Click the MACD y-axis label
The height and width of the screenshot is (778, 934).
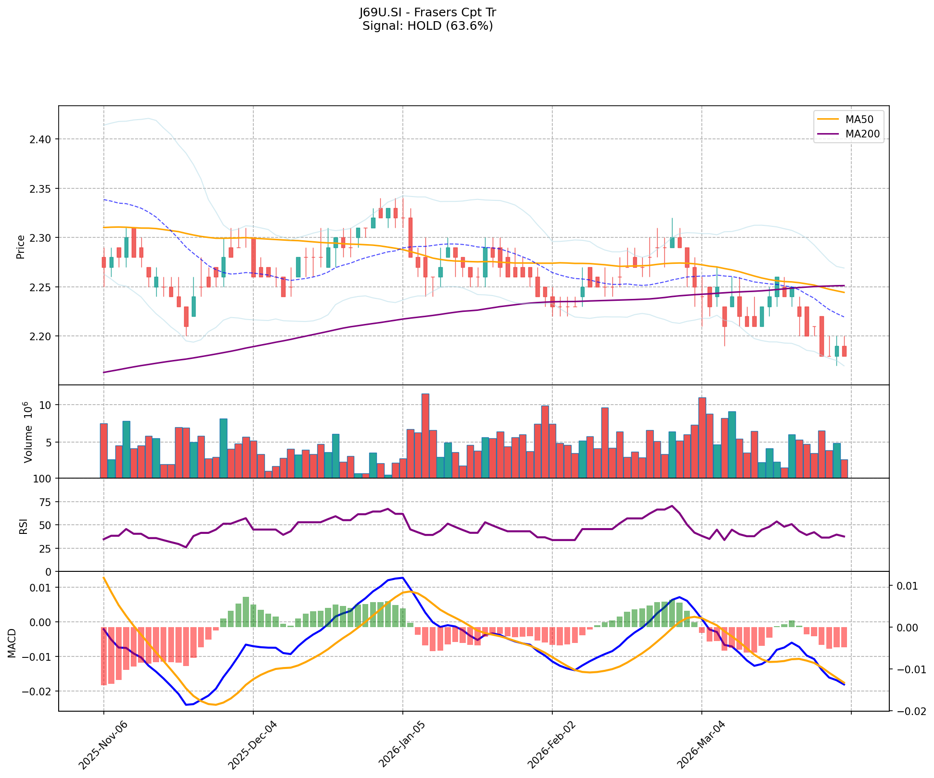[x=12, y=643]
